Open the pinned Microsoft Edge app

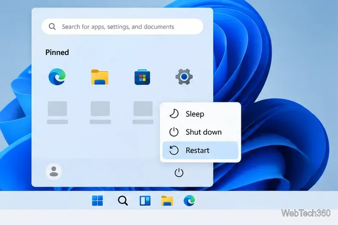pos(57,77)
